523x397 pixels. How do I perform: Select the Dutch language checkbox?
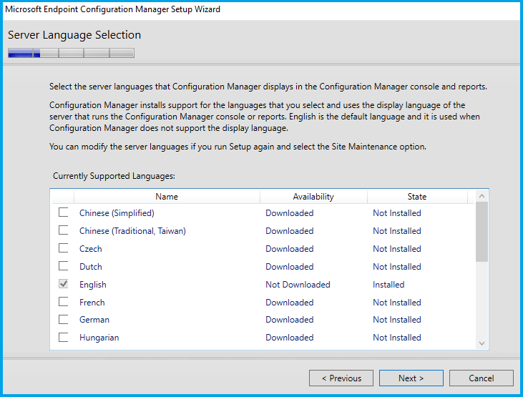[64, 266]
